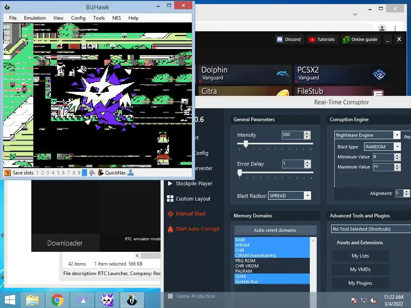Click the blue user icon beside QuickNes
The width and height of the screenshot is (411, 308).
click(130, 172)
